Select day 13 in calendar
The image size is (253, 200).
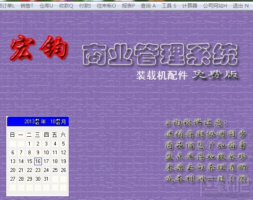(x=13, y=161)
